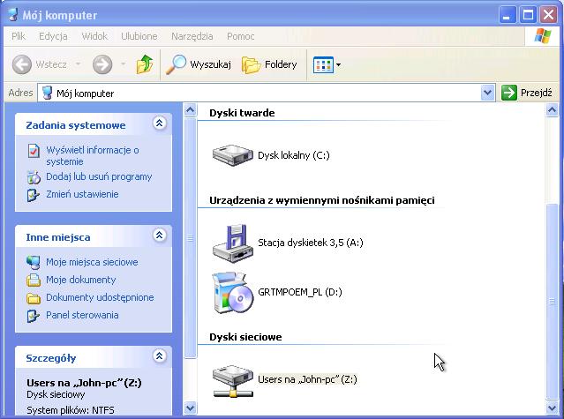Viewport: 564px width, 419px height.
Task: Click the Dyski twarde group header
Action: pyautogui.click(x=242, y=113)
